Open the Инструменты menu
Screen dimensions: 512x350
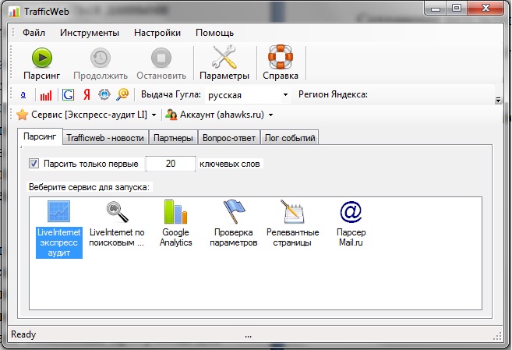(x=89, y=33)
